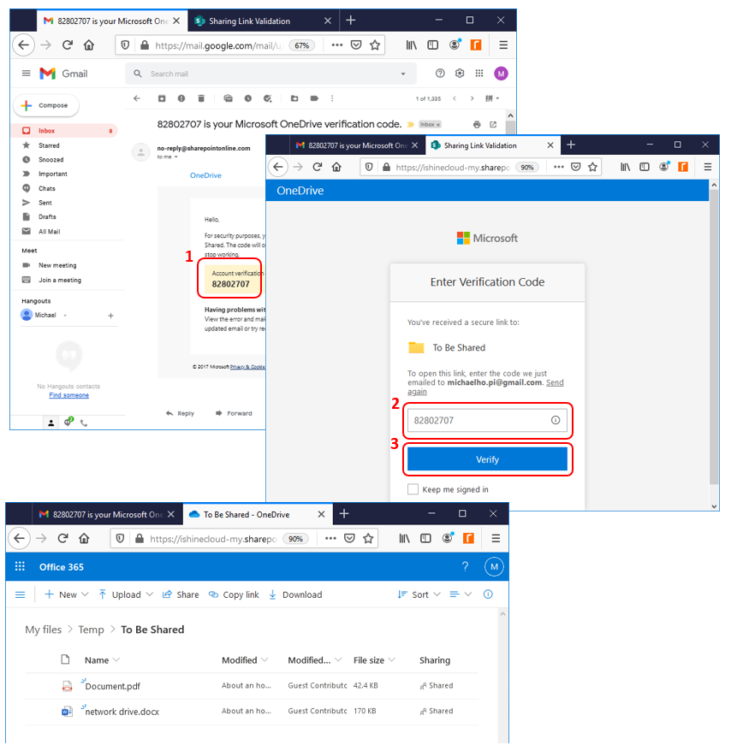Open the Upload dropdown in OneDrive
Screen dimensions: 737x745
tap(126, 594)
